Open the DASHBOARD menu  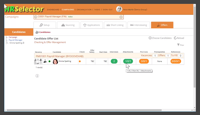point(53,10)
